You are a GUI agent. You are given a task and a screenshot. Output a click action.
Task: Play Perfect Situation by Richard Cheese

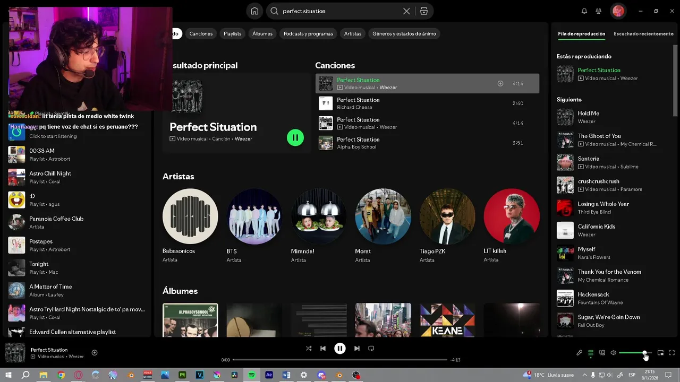[x=427, y=103]
